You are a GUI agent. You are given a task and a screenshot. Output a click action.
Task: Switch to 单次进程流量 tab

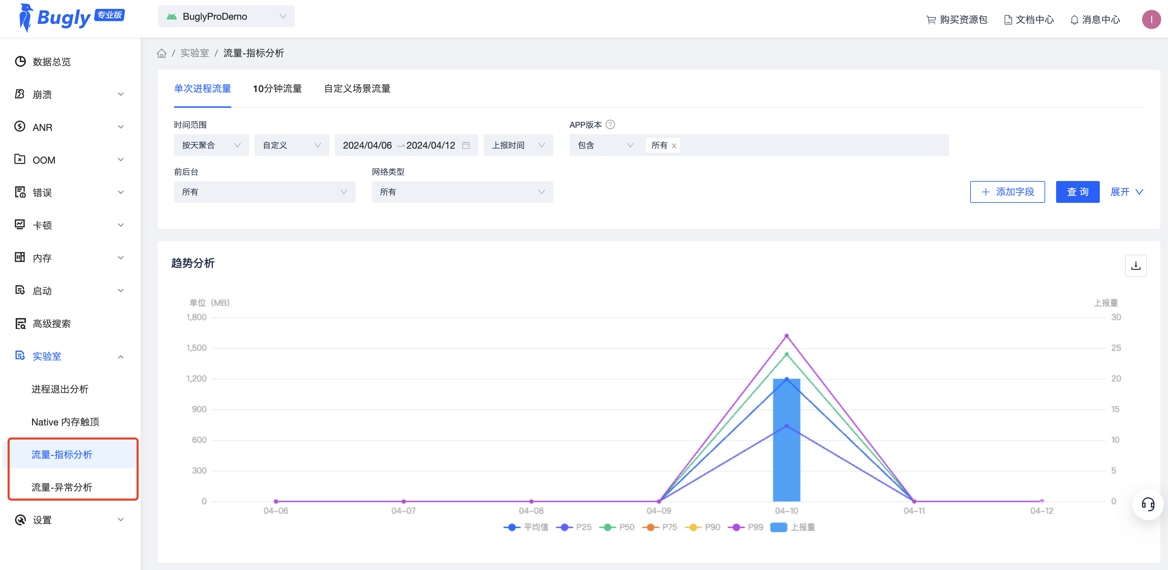(202, 88)
